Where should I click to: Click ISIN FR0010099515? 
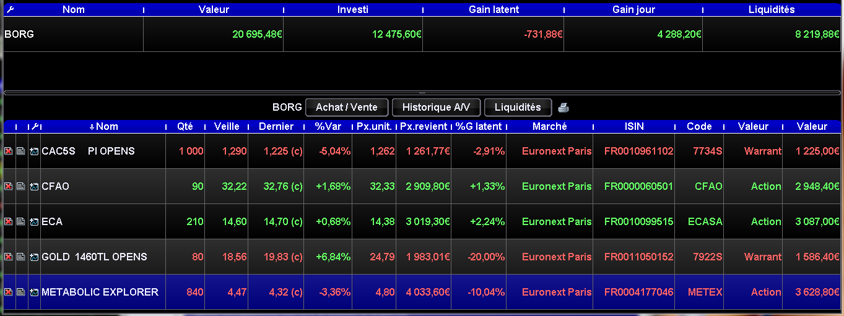[639, 222]
